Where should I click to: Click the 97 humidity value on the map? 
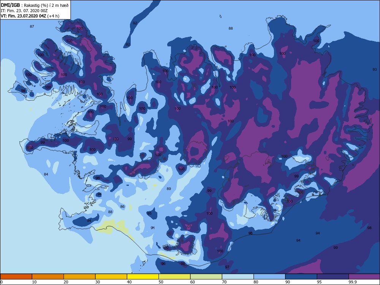(227, 267)
